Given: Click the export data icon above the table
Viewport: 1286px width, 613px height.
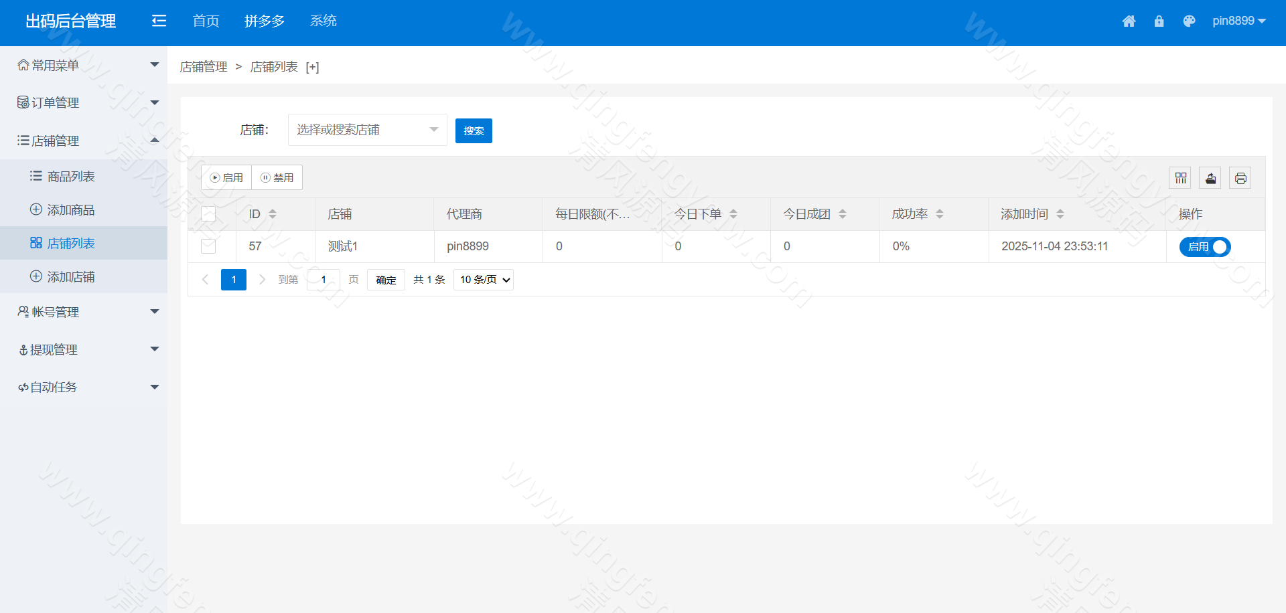Looking at the screenshot, I should [1210, 177].
